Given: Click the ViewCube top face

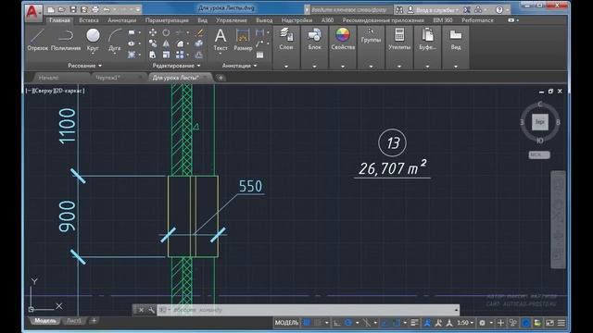Looking at the screenshot, I should pos(539,122).
